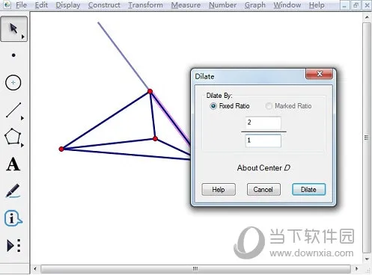Open the Custom Tools icon
The width and height of the screenshot is (372, 275).
pyautogui.click(x=13, y=246)
